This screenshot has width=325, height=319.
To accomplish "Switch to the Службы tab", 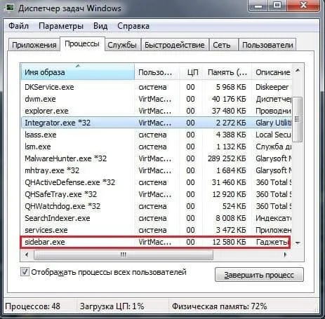I will (122, 45).
